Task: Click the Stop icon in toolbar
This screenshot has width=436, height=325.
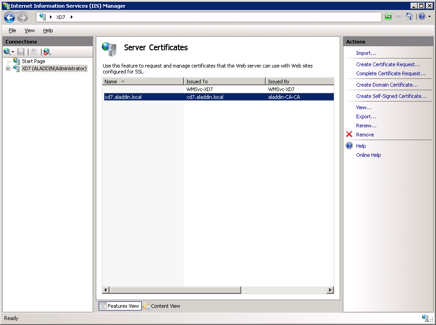Action: pos(398,17)
